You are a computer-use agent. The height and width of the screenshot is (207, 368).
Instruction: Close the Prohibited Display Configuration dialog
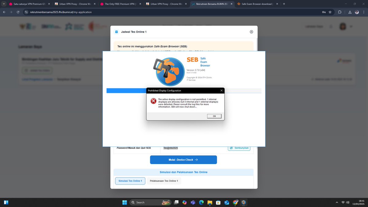[x=221, y=90]
